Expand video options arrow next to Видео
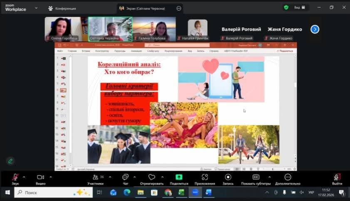Image resolution: width=350 pixels, height=201 pixels. tap(51, 177)
